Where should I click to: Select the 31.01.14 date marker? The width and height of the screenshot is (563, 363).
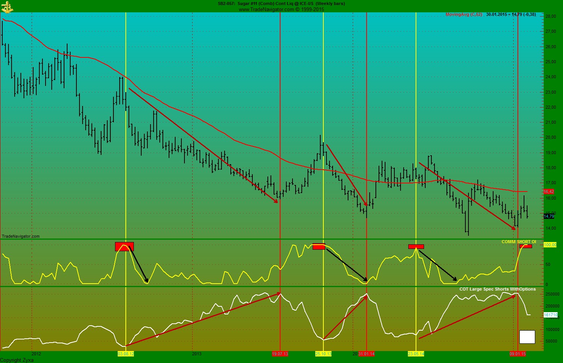click(367, 354)
